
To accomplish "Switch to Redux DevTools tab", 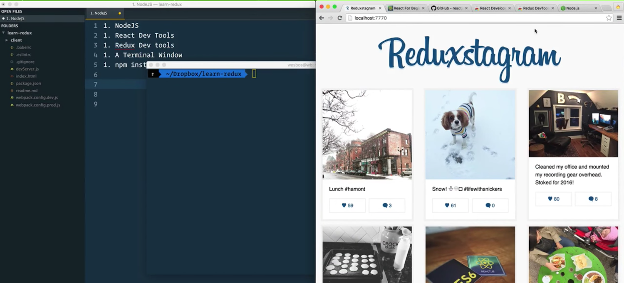I will click(535, 8).
